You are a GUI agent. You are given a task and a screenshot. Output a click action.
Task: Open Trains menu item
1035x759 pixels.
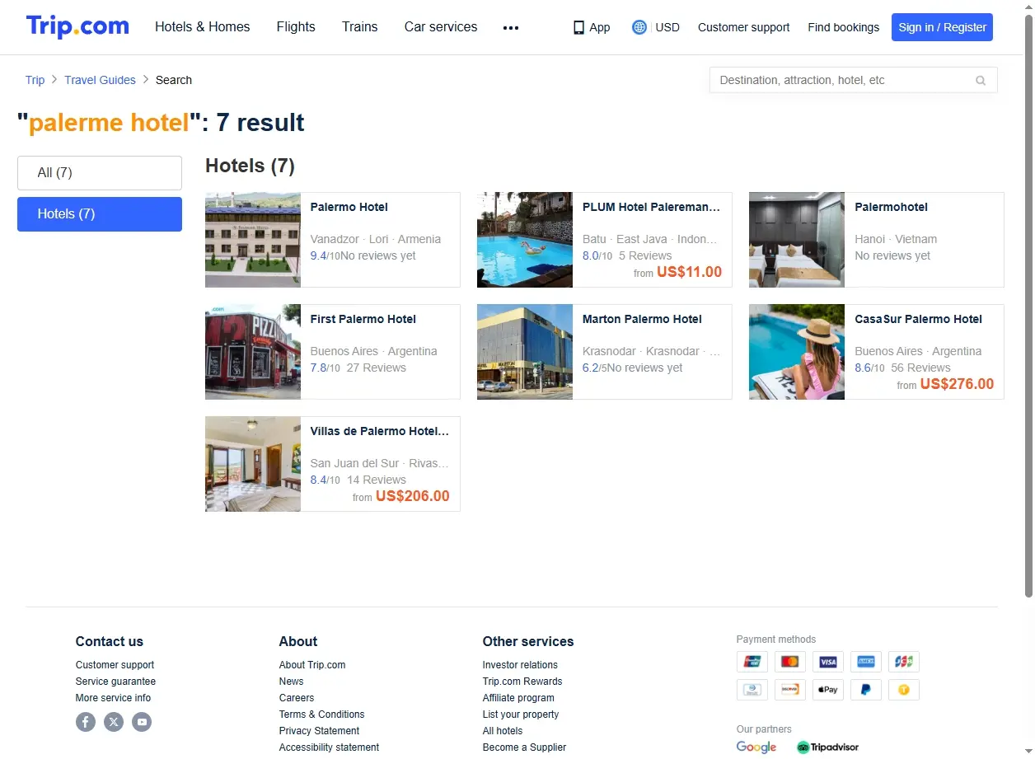click(360, 27)
